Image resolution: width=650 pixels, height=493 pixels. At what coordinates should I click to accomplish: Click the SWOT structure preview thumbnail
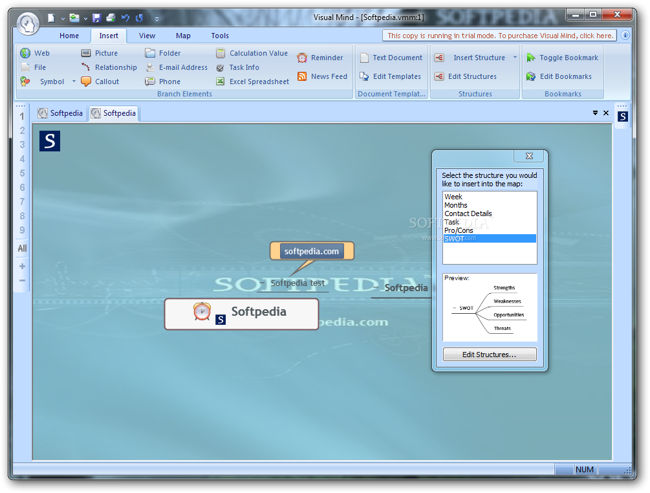pyautogui.click(x=490, y=307)
